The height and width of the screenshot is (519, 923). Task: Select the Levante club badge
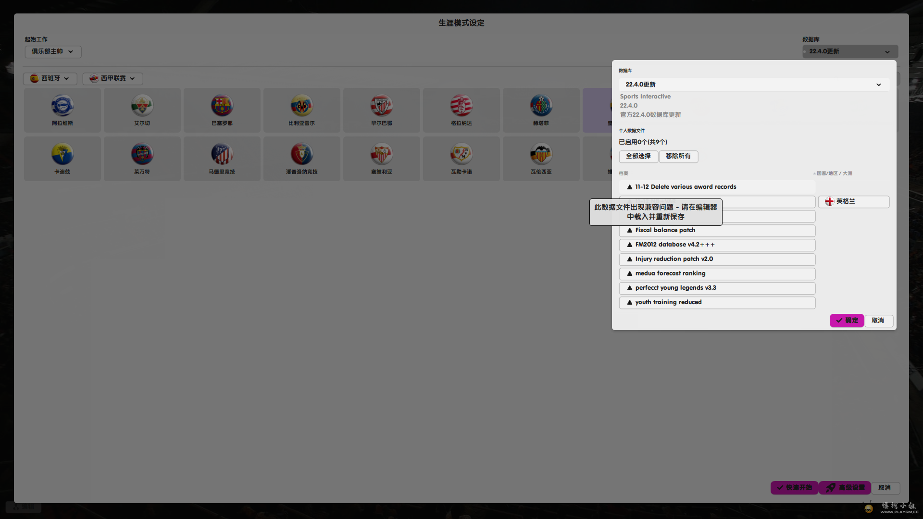[x=142, y=154]
